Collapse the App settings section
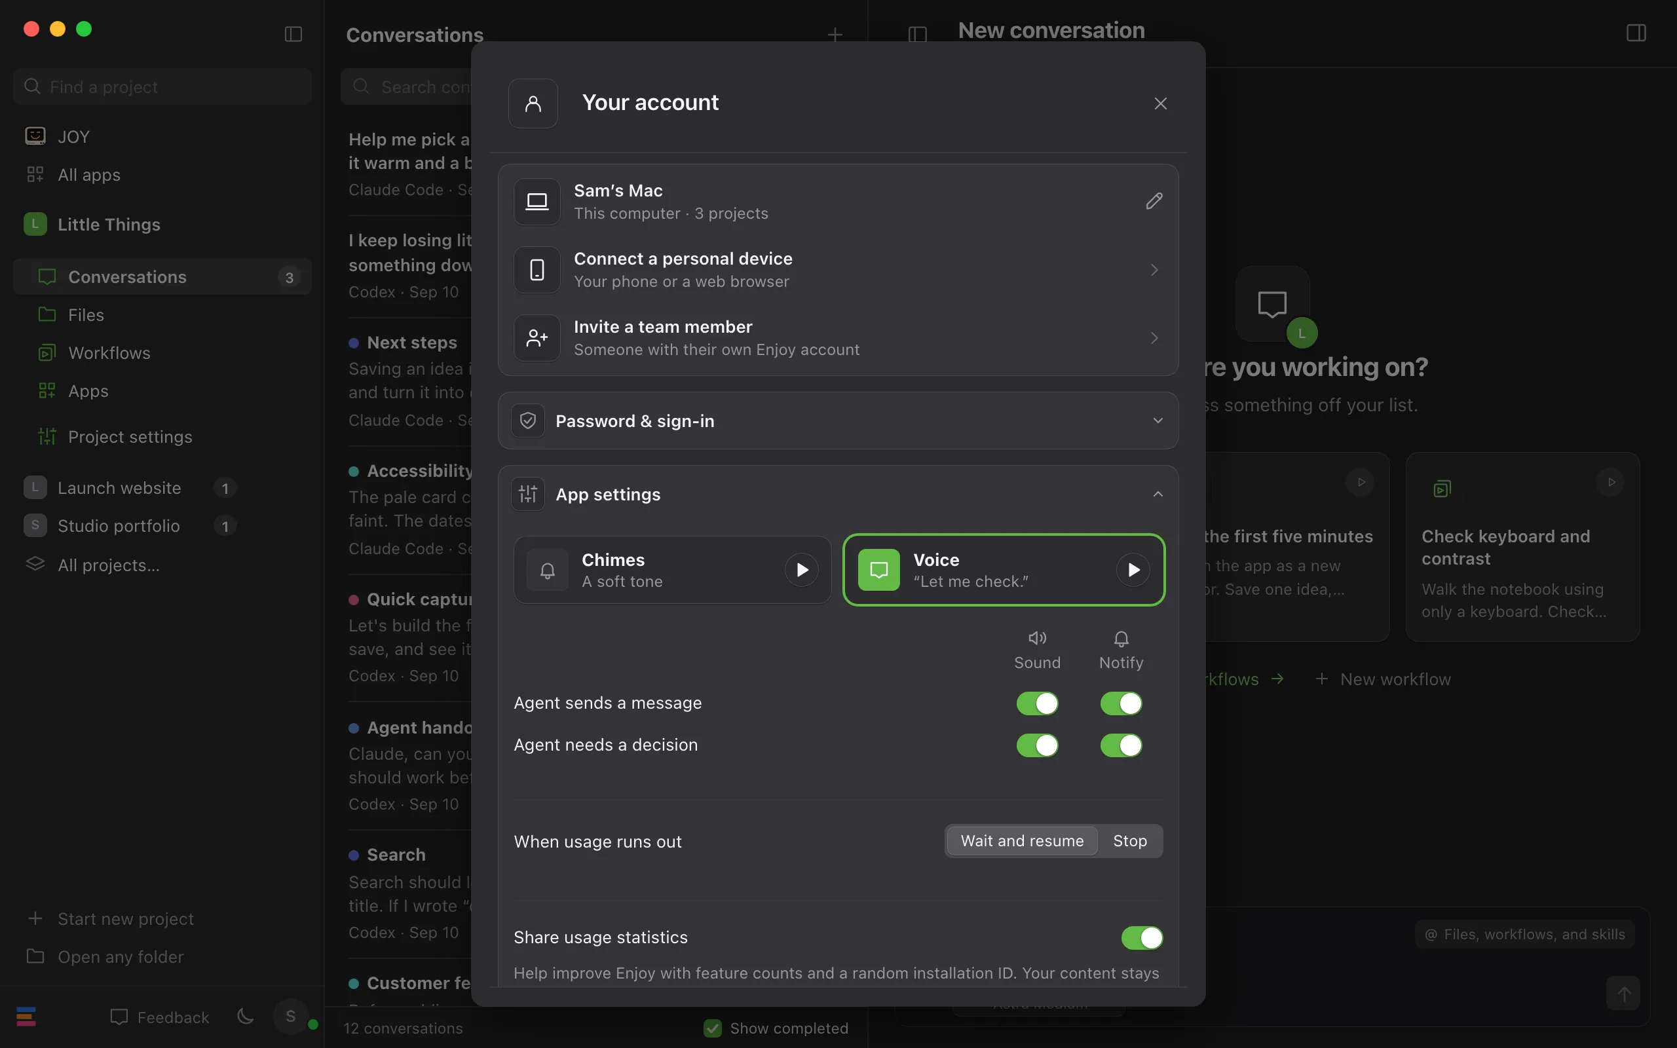This screenshot has height=1048, width=1677. pos(838,494)
